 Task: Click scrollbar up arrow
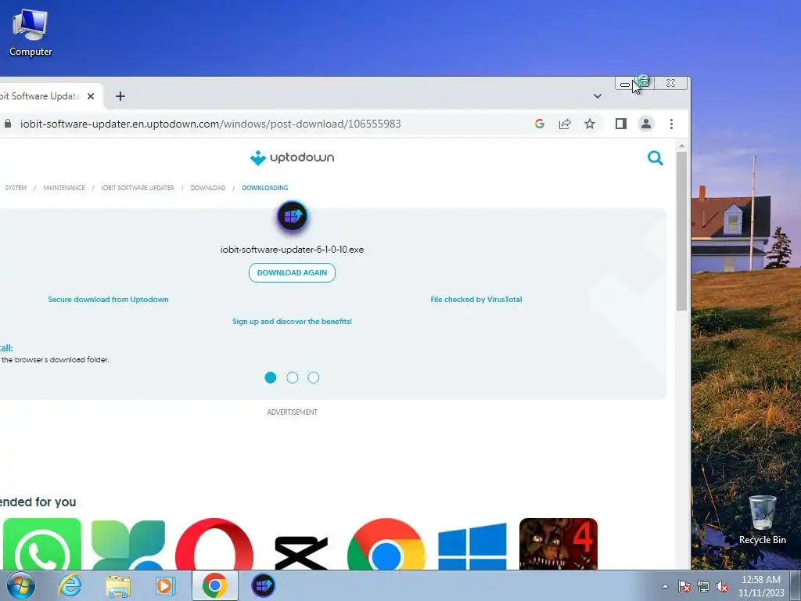click(x=681, y=146)
